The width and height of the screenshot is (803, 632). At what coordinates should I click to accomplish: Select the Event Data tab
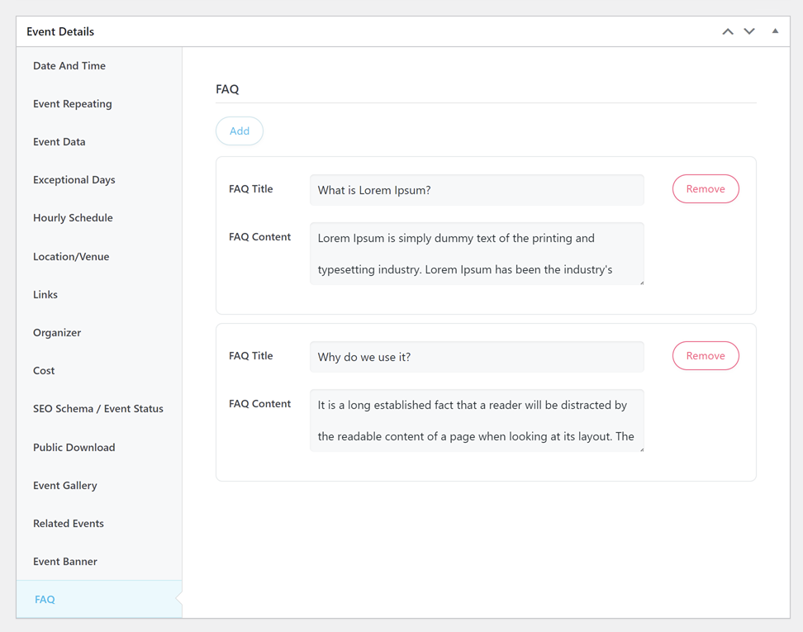(59, 142)
